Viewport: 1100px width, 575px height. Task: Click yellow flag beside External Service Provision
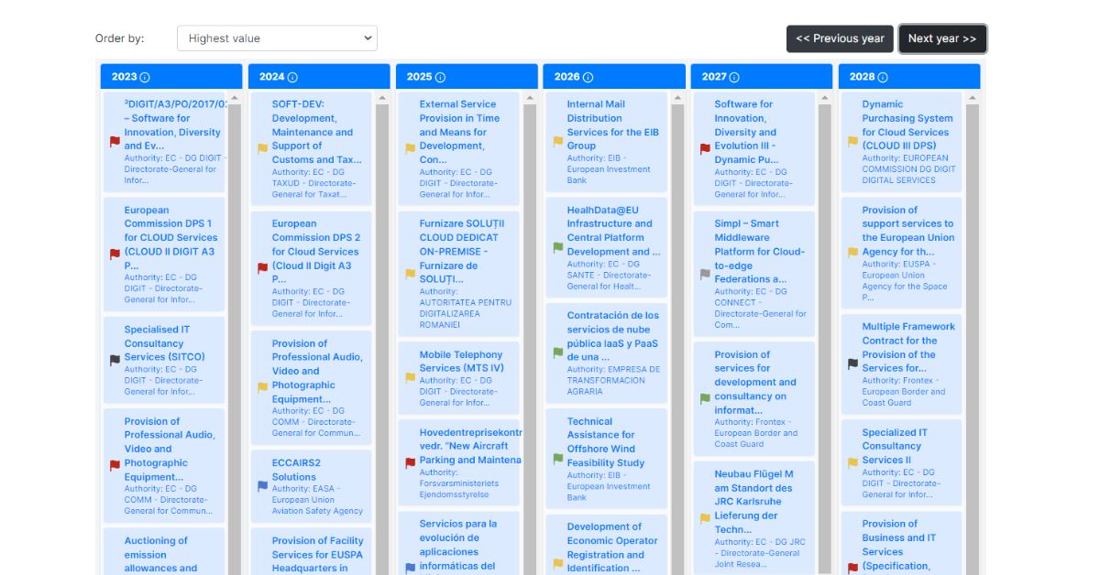(x=410, y=148)
